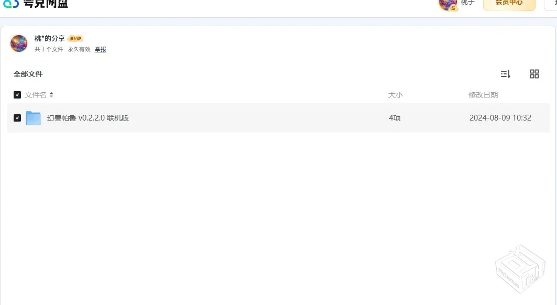Click the 桃*的分享 share title
Viewport: 557px width, 305px height.
50,39
